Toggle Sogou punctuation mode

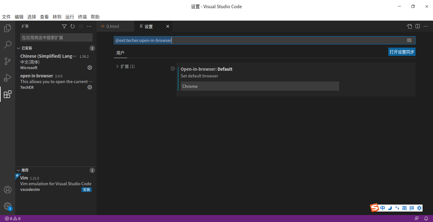tap(397, 208)
